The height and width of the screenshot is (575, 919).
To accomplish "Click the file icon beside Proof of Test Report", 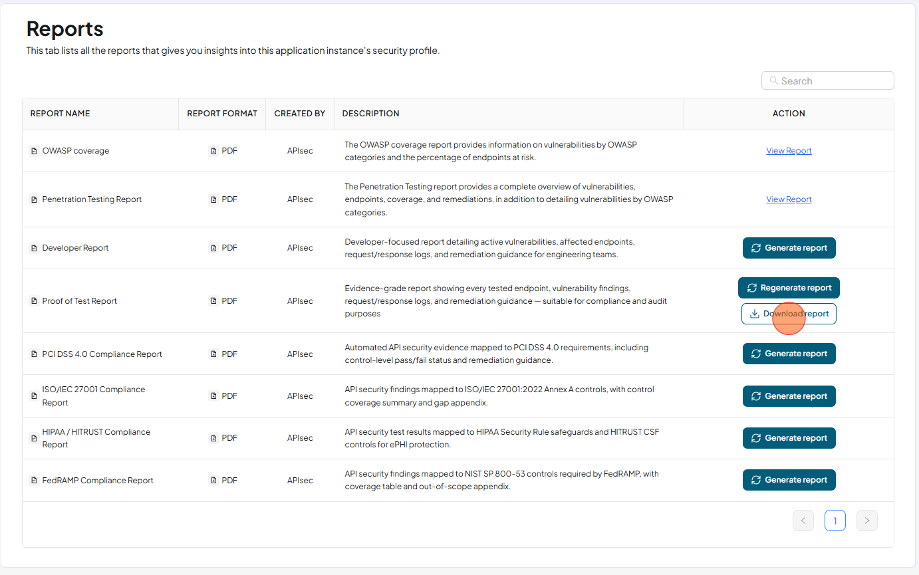I will (x=35, y=301).
